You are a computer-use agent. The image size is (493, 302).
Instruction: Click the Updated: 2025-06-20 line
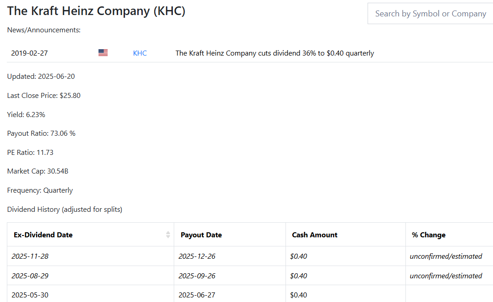point(41,76)
